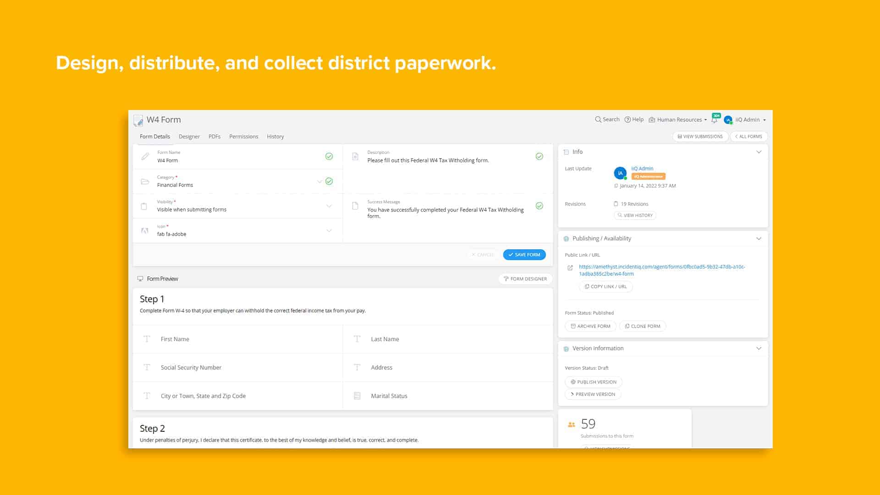Screen dimensions: 880x495
Task: Collapse the Publishing / Availability section
Action: coord(759,238)
